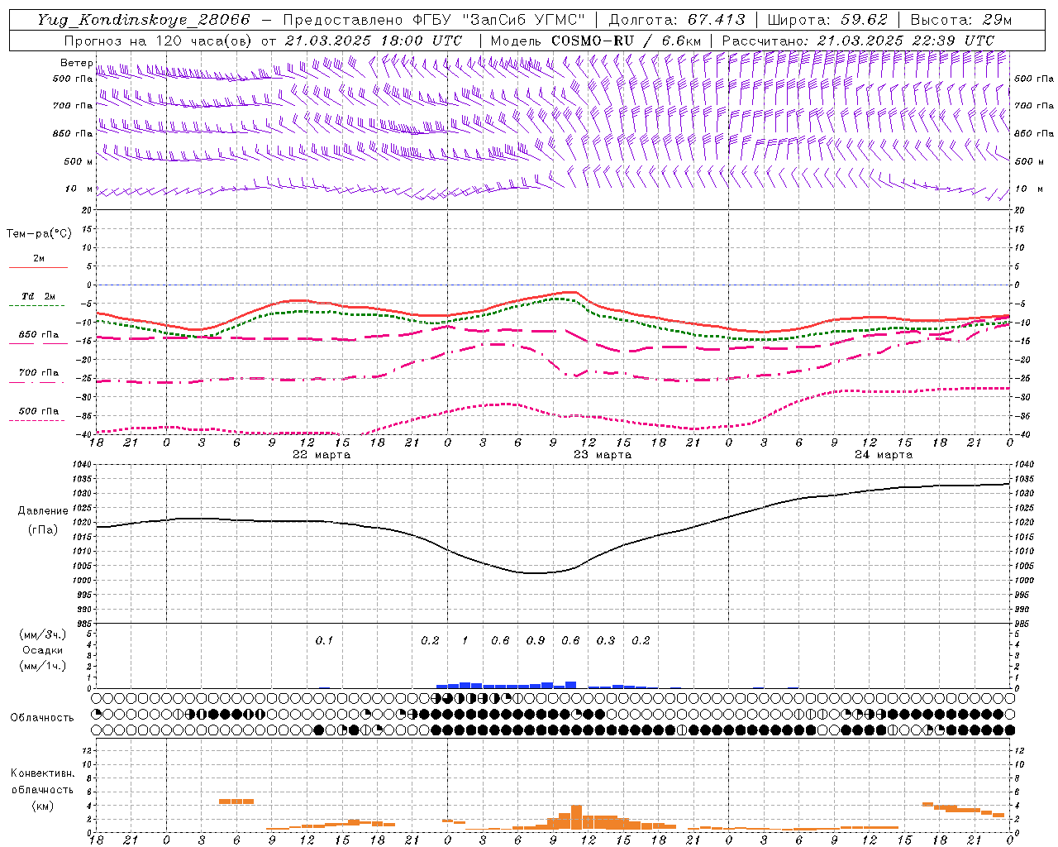Click the 22 марта date label
Image resolution: width=1058 pixels, height=847 pixels.
pyautogui.click(x=322, y=455)
